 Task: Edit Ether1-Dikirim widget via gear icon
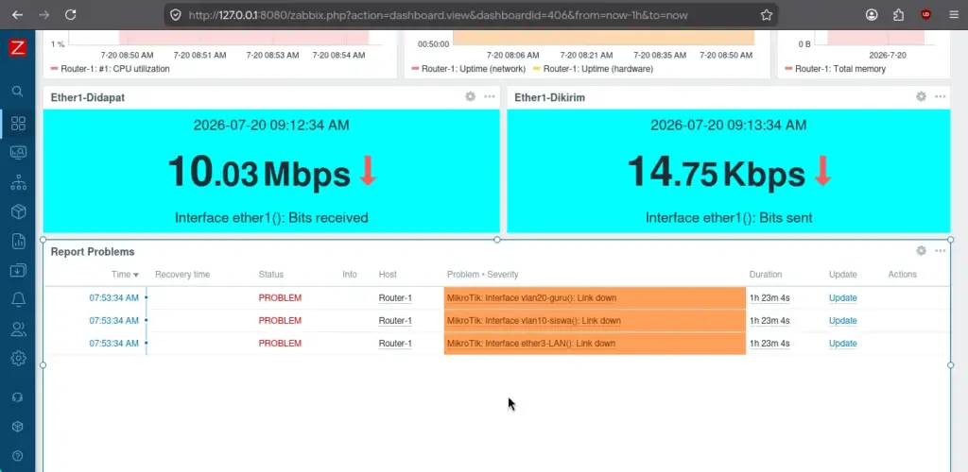tap(921, 96)
